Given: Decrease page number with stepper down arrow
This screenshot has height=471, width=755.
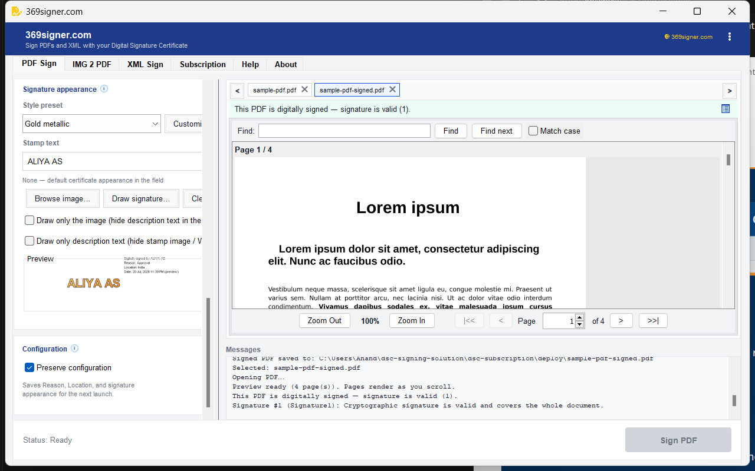Looking at the screenshot, I should pos(579,324).
